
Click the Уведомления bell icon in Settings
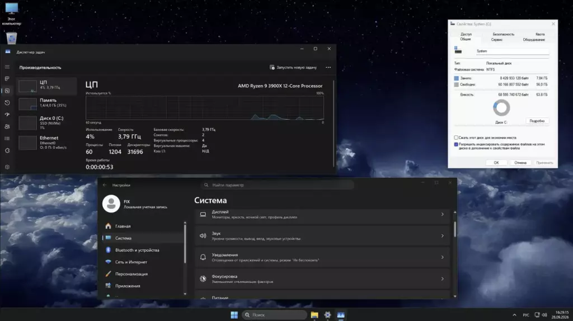point(203,257)
